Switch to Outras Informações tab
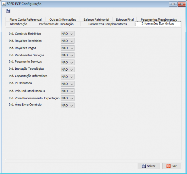This screenshot has height=174, width=187. 63,19
